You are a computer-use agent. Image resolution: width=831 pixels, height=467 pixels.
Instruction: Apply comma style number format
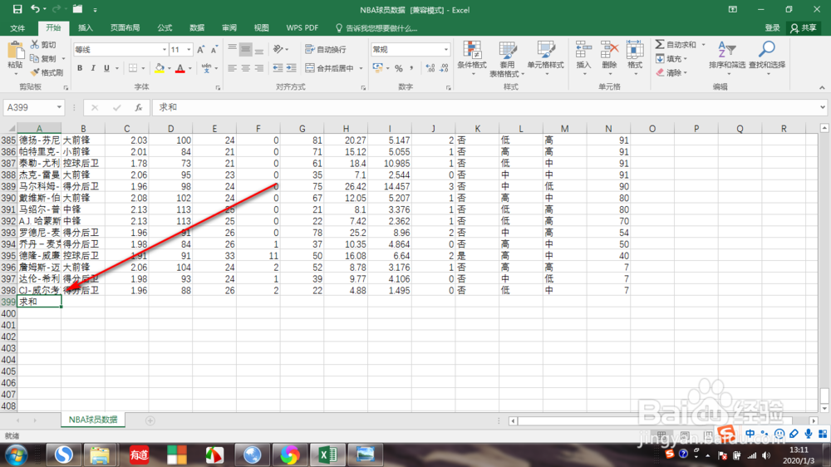coord(412,68)
